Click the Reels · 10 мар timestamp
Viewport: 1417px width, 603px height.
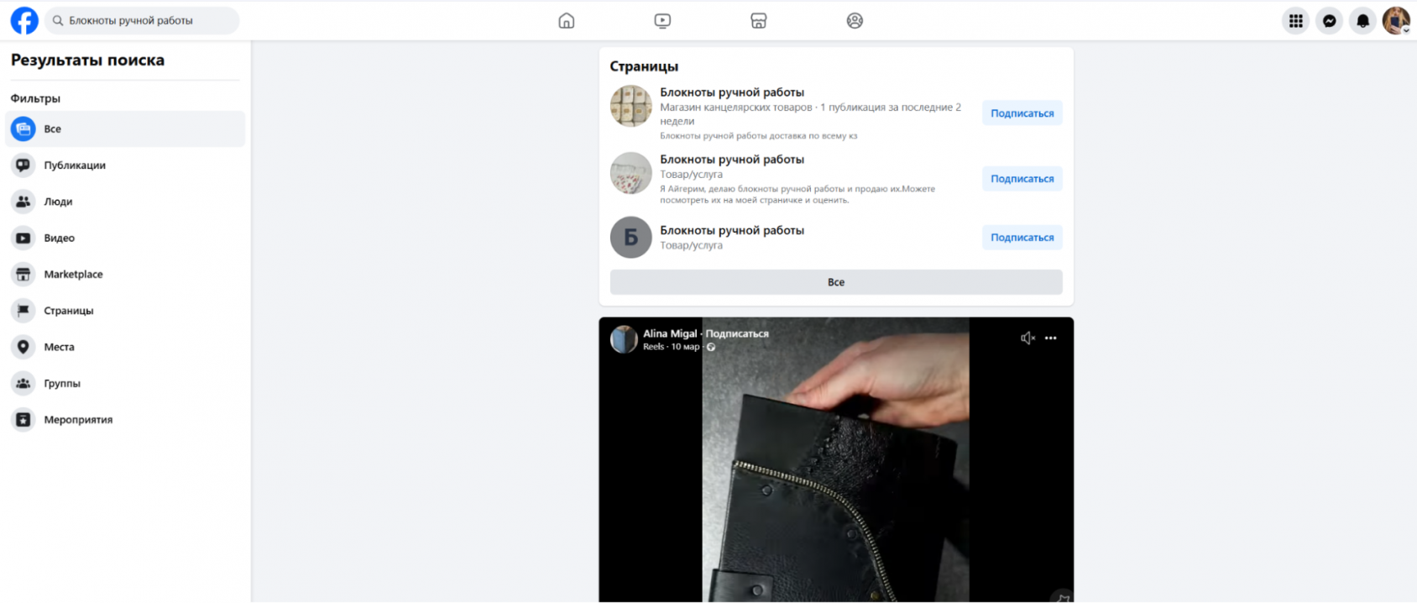coord(671,347)
